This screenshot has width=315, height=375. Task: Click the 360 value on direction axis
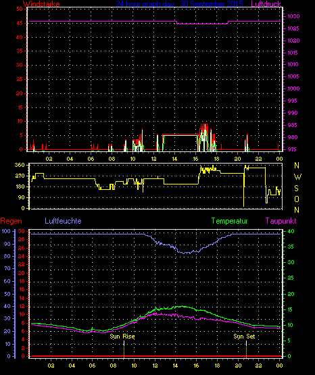click(20, 165)
